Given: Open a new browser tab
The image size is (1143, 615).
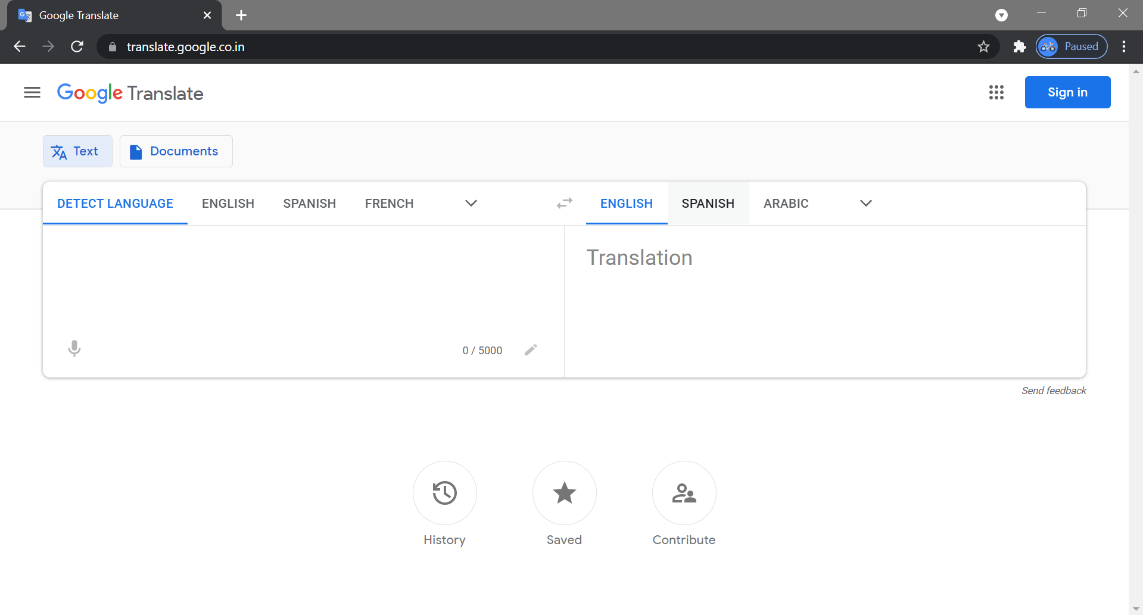Looking at the screenshot, I should point(241,15).
